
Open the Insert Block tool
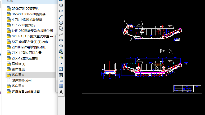[61, 52]
